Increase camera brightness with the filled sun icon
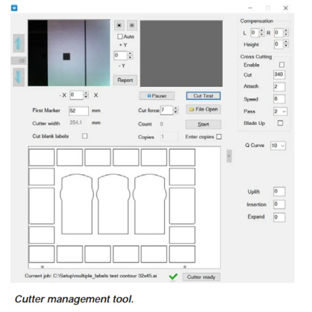The width and height of the screenshot is (312, 312). tap(119, 25)
